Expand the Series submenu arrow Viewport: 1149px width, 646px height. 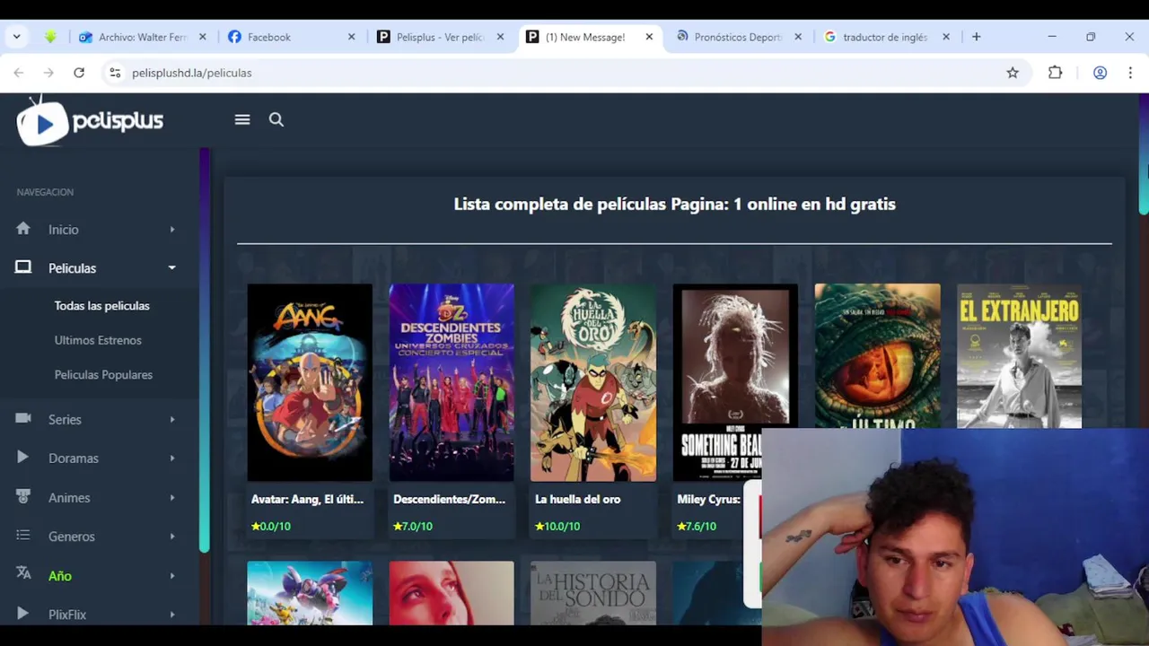click(x=172, y=420)
